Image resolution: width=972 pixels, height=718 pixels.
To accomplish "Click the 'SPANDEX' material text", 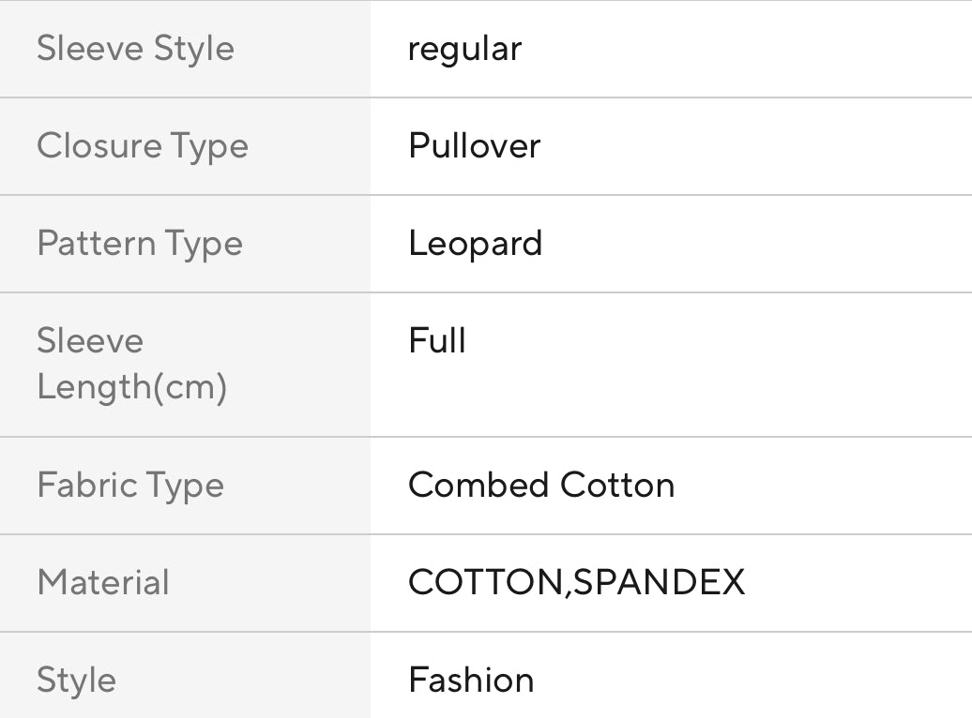I will [659, 583].
